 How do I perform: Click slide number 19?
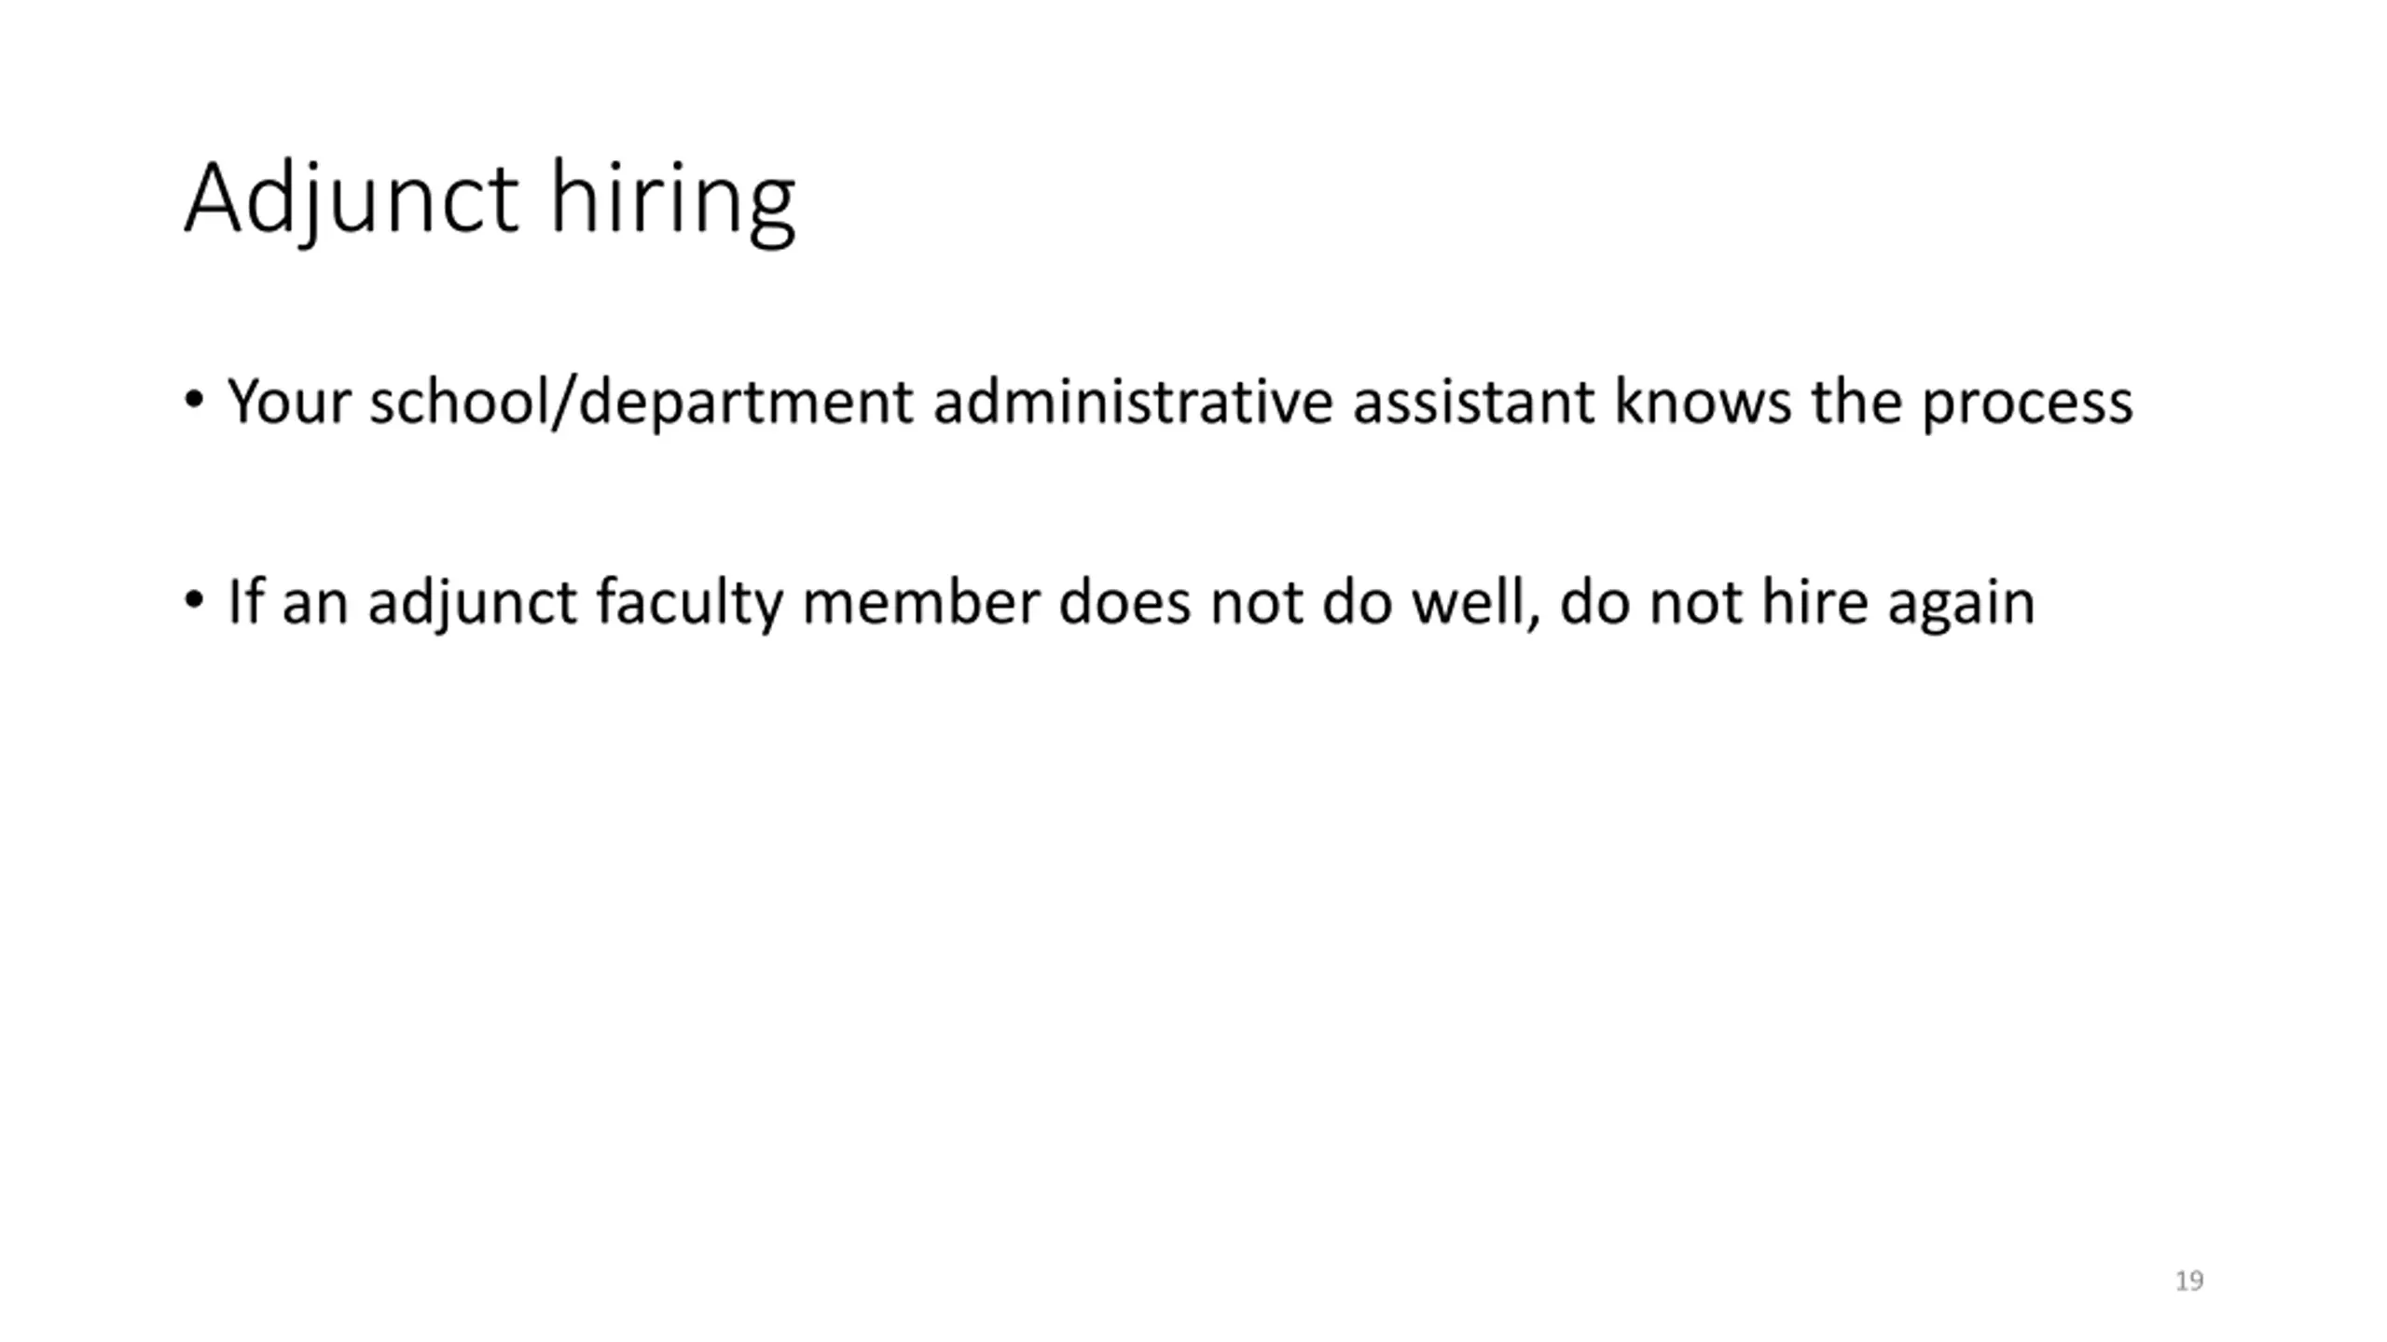coord(2189,1280)
